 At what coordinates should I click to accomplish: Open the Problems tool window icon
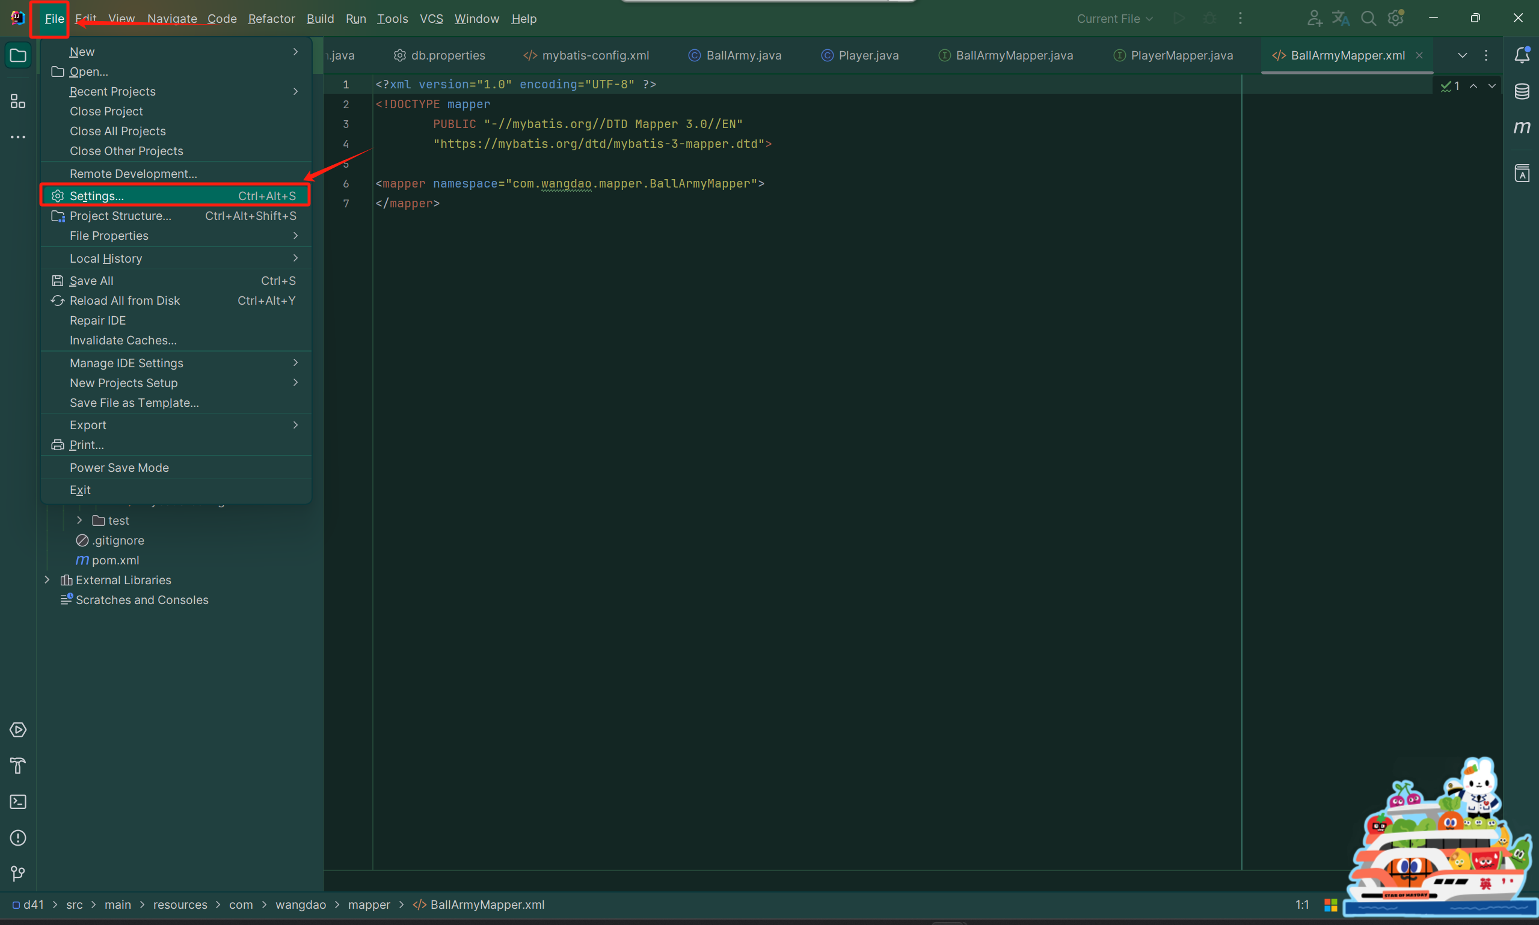[x=18, y=838]
